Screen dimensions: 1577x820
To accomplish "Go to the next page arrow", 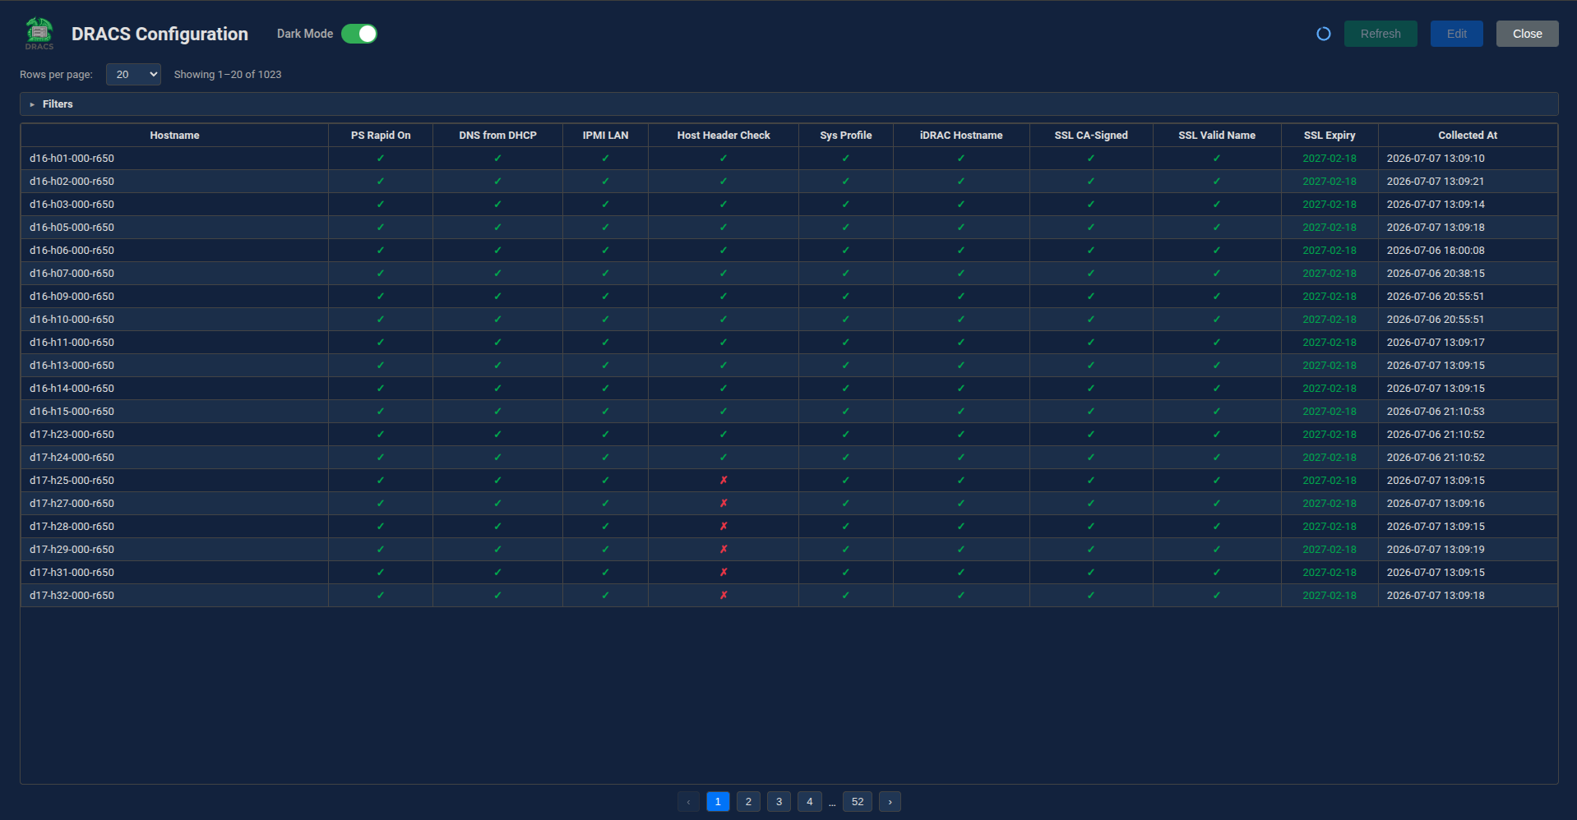I will click(890, 801).
